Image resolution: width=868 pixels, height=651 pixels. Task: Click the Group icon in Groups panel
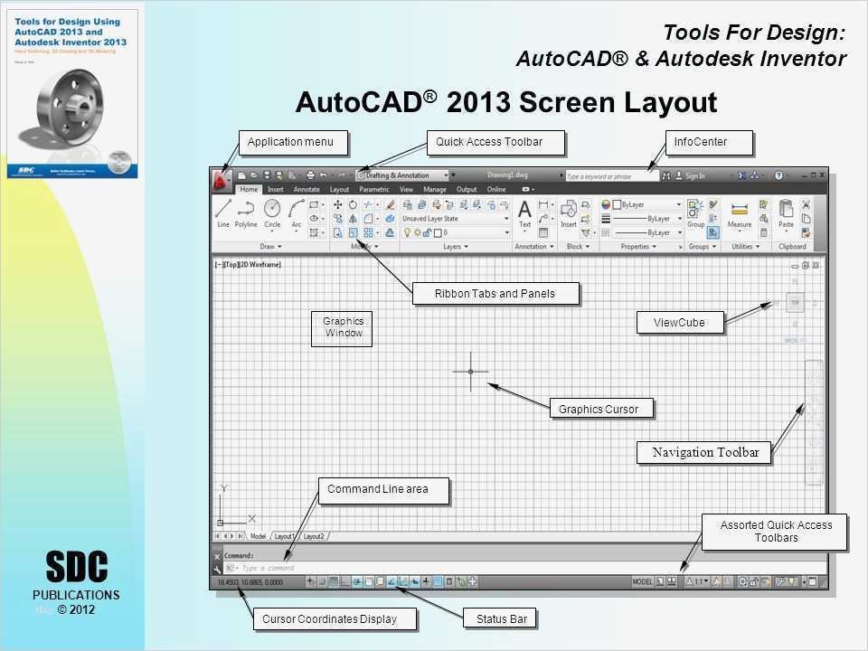(x=695, y=214)
